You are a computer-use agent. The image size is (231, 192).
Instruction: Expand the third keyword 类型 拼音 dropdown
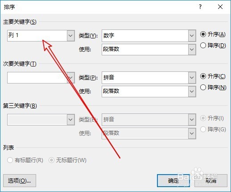click(192, 120)
